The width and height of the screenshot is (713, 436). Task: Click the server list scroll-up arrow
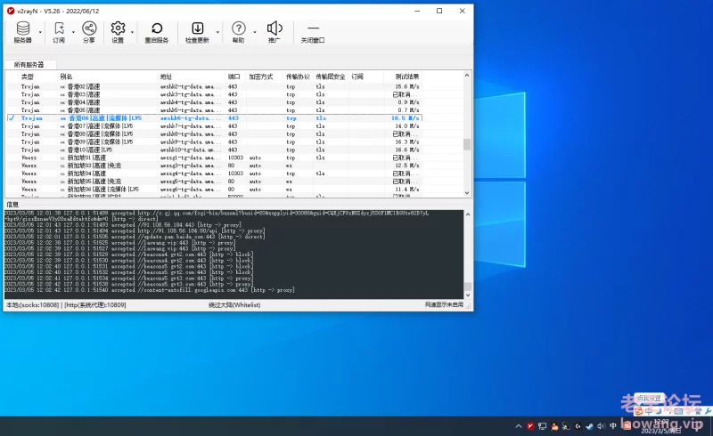[x=467, y=76]
